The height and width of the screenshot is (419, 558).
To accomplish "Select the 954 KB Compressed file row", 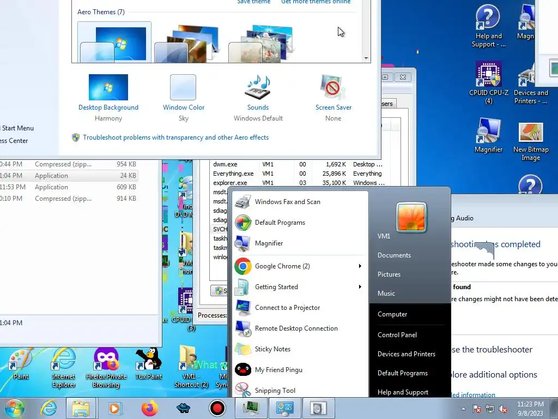I will coord(69,164).
